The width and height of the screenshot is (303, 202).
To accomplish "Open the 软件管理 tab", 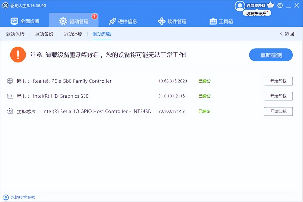I will pos(172,21).
